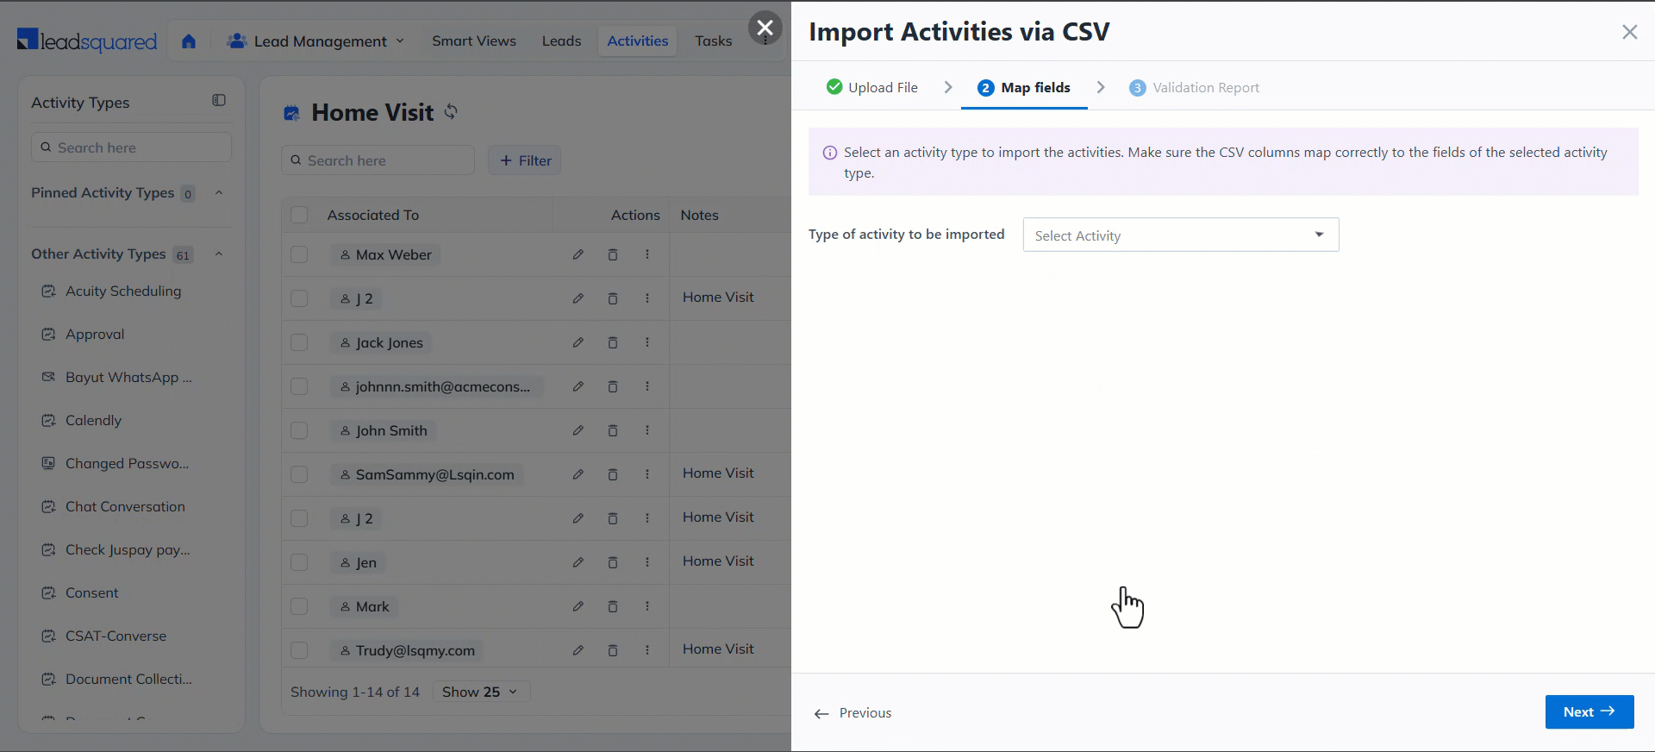Dismiss the overlay with the round close button
This screenshot has width=1655, height=752.
tap(765, 28)
